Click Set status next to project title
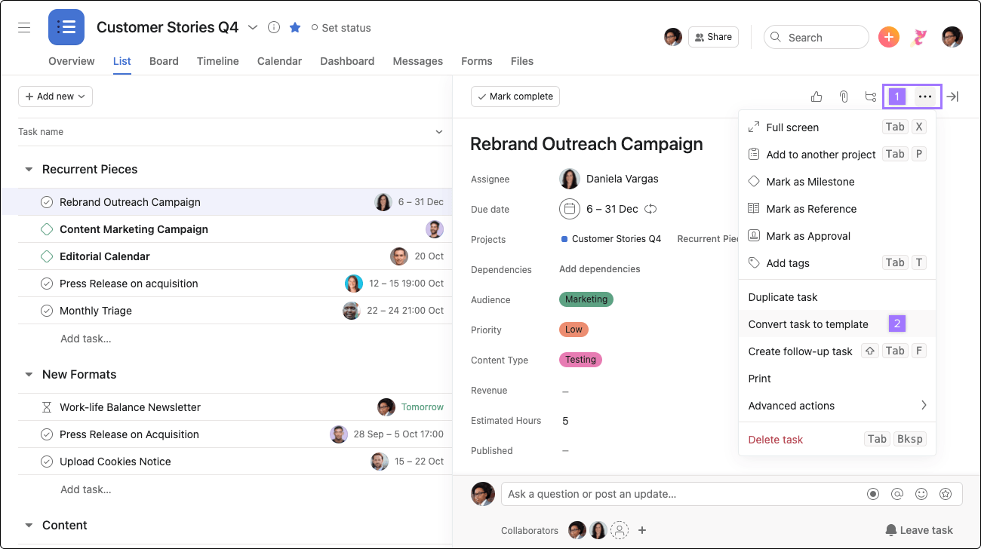The height and width of the screenshot is (549, 981). (341, 28)
